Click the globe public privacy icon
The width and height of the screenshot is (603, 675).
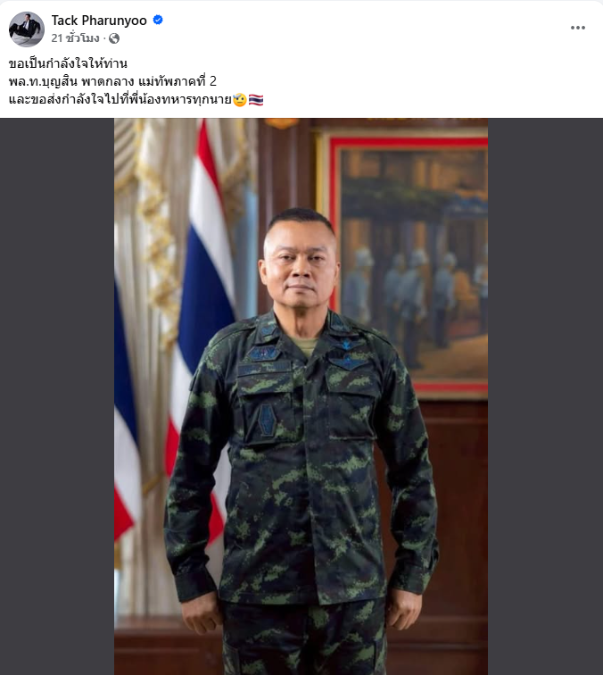point(114,38)
